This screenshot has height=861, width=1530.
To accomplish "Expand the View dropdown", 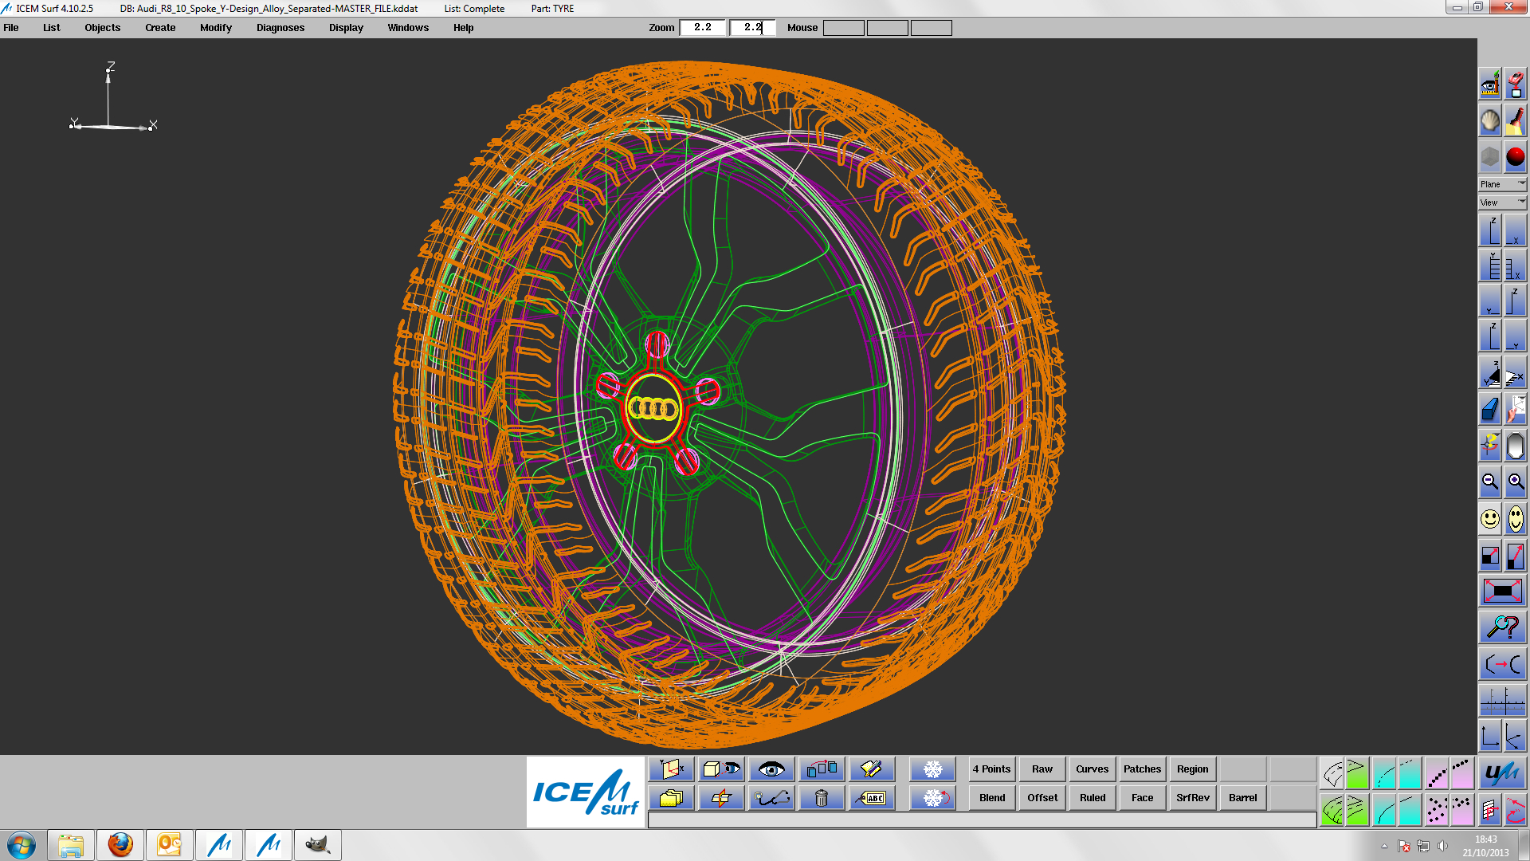I will click(x=1503, y=202).
